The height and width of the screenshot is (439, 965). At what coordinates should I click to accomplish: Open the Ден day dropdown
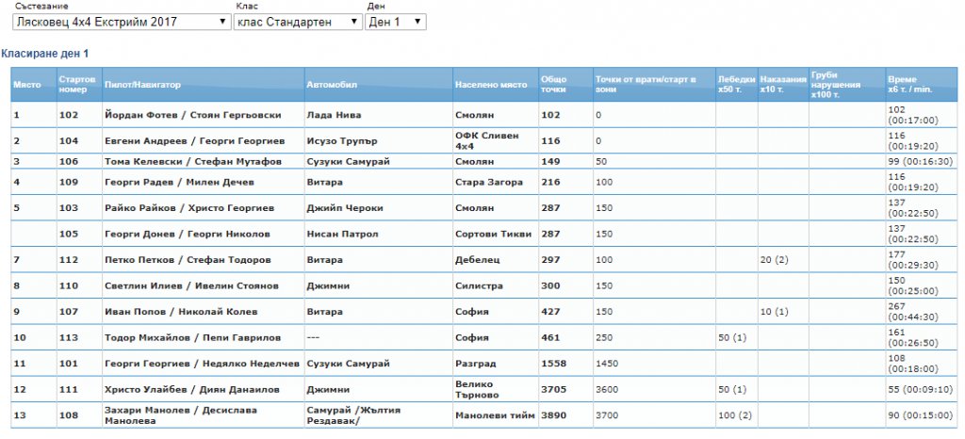point(395,22)
